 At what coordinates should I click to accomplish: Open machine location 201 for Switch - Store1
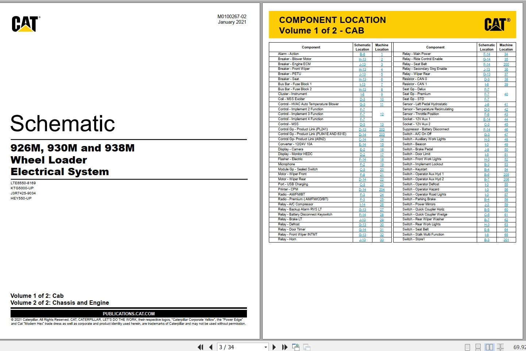tap(506, 240)
